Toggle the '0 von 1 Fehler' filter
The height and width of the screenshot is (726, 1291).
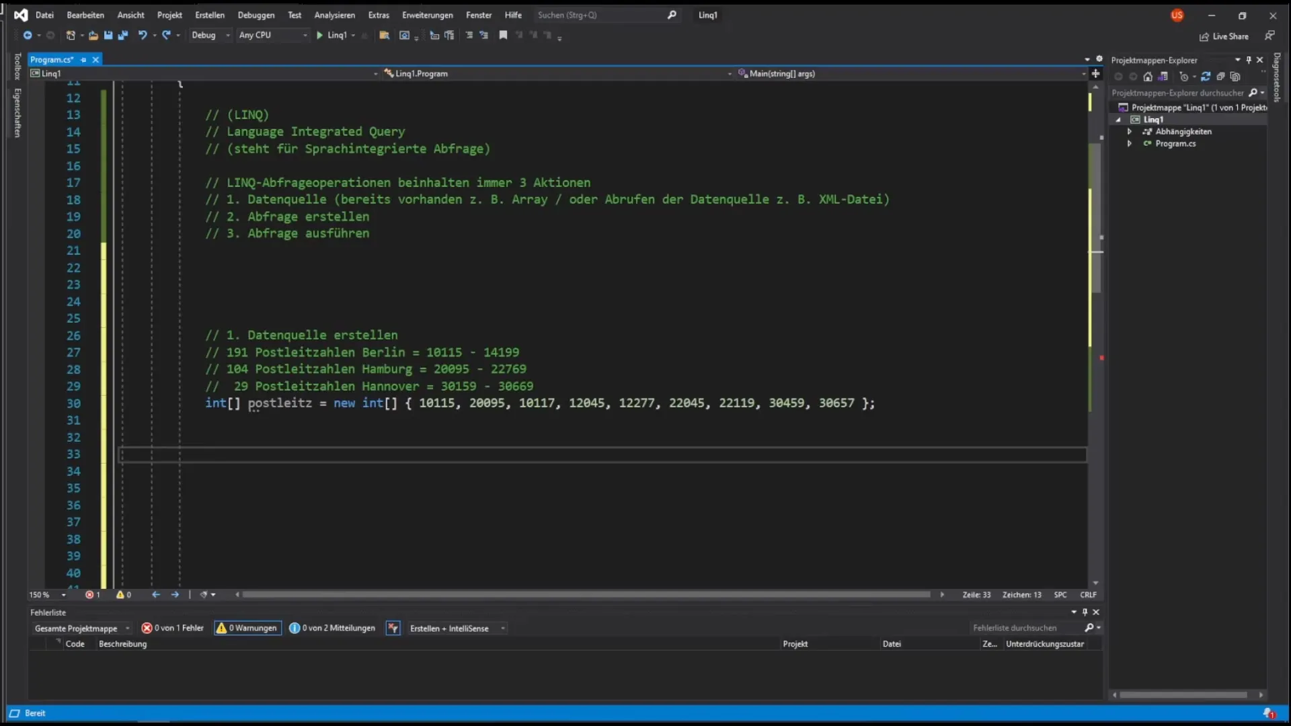click(x=172, y=628)
